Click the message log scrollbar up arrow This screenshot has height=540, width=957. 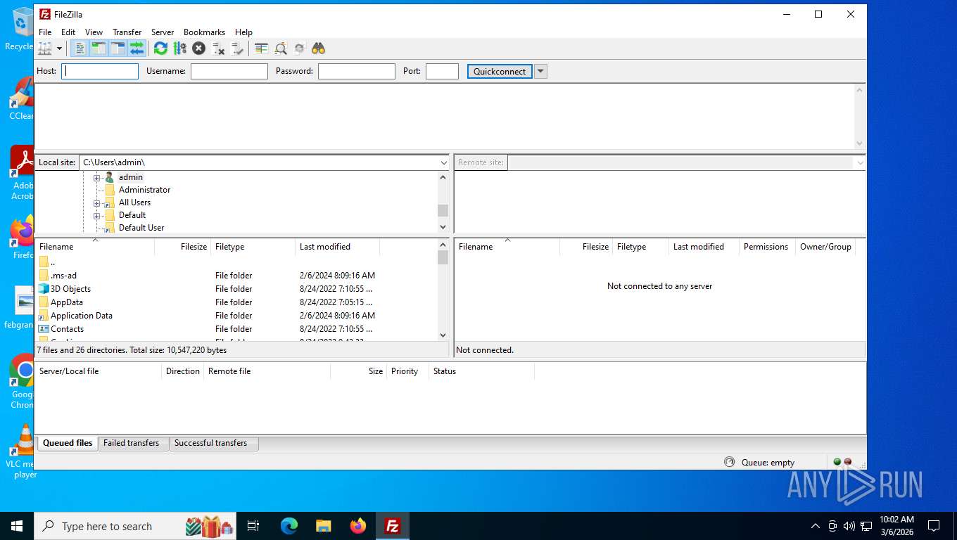click(859, 90)
